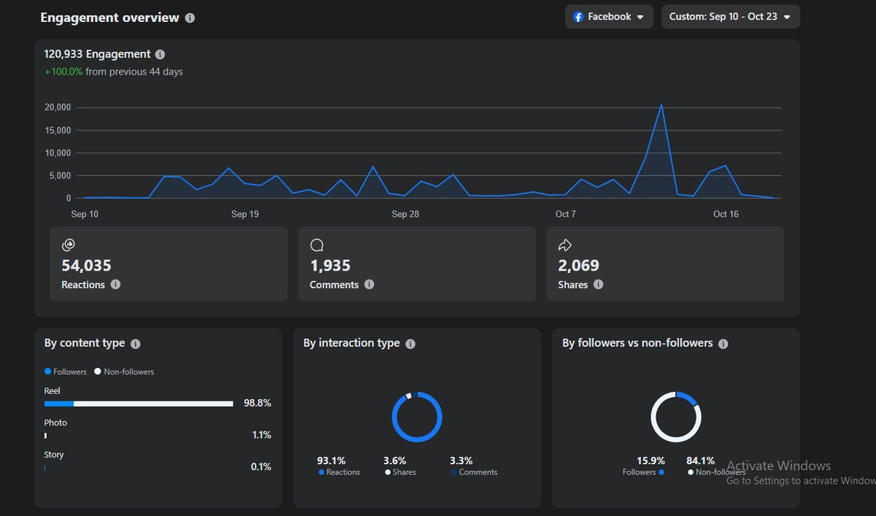The width and height of the screenshot is (876, 516).
Task: Open the Custom: Sep 10 - Oct 23 date dropdown
Action: 731,17
